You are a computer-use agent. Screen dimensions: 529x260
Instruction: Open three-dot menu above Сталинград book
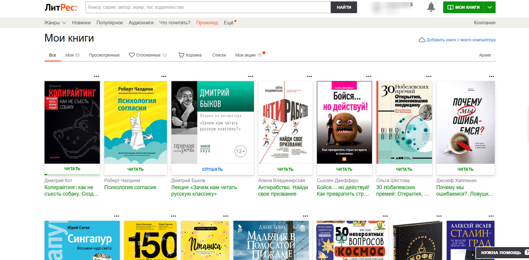491,216
